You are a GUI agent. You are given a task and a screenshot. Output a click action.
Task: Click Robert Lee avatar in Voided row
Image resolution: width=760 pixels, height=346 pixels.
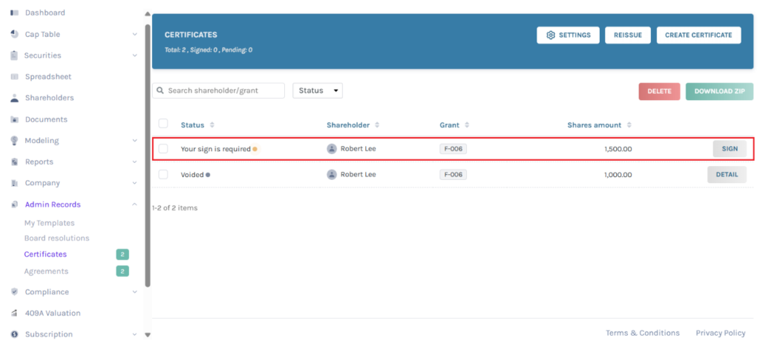point(332,175)
